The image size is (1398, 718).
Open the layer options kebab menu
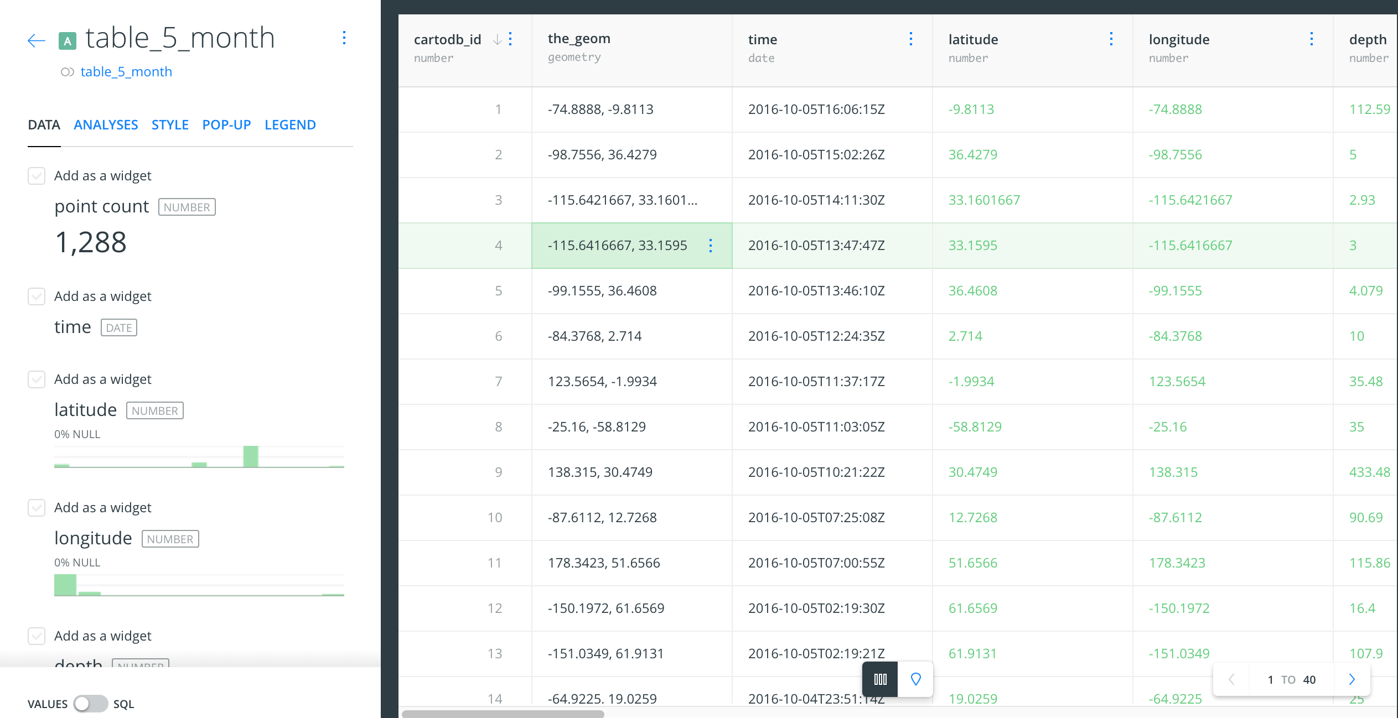344,38
